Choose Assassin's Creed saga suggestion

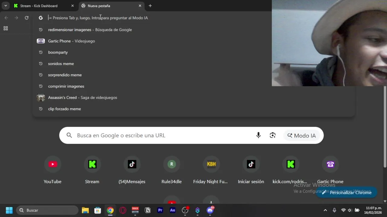193,97
